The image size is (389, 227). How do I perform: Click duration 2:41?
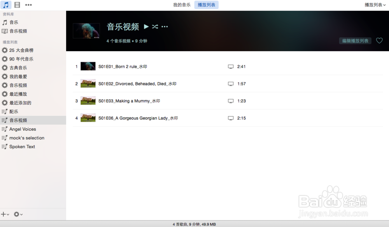(x=242, y=67)
